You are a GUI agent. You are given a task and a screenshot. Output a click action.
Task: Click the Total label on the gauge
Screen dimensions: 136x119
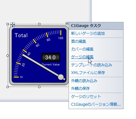point(21,35)
